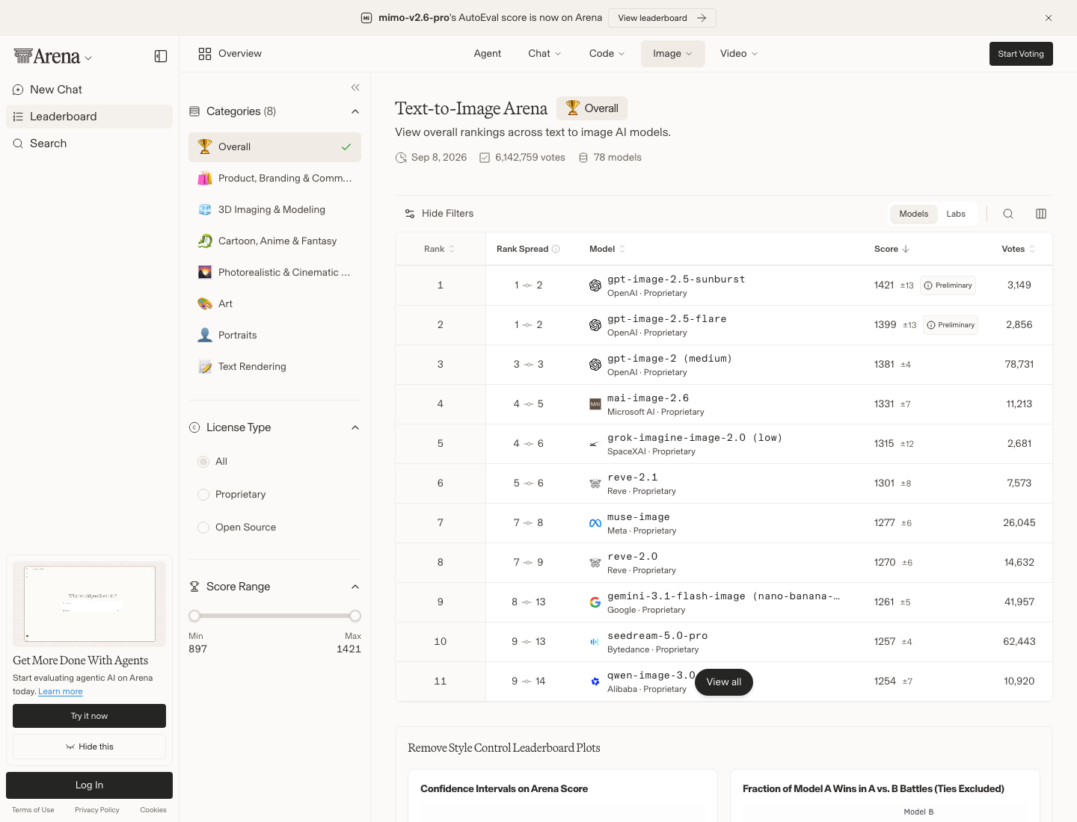The image size is (1077, 822).
Task: Click the palette icon next to Art
Action: (205, 303)
